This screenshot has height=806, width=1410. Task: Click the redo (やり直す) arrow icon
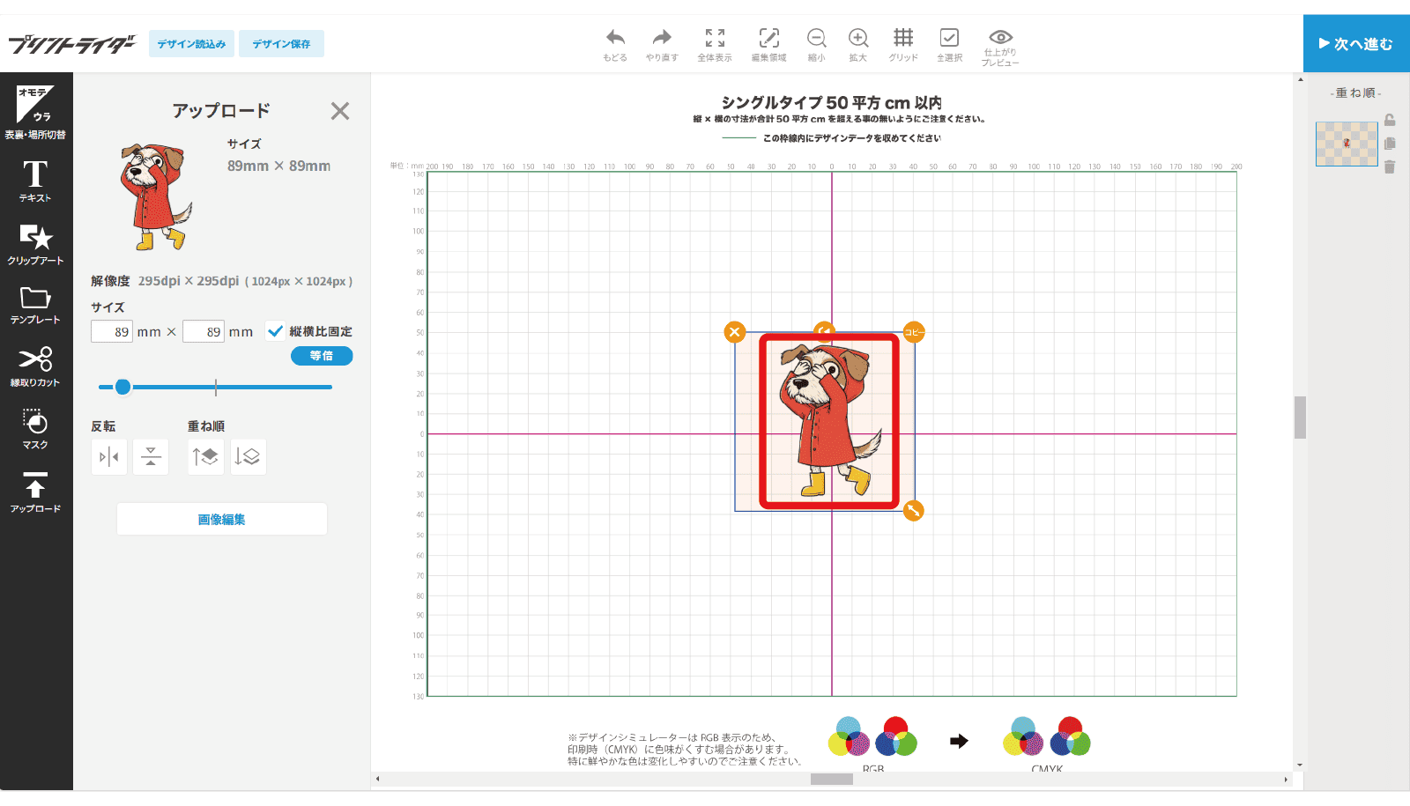[x=662, y=38]
